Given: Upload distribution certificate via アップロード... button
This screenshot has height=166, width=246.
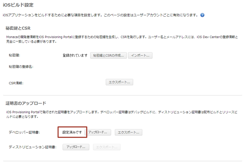Looking at the screenshot, I should (76, 147).
